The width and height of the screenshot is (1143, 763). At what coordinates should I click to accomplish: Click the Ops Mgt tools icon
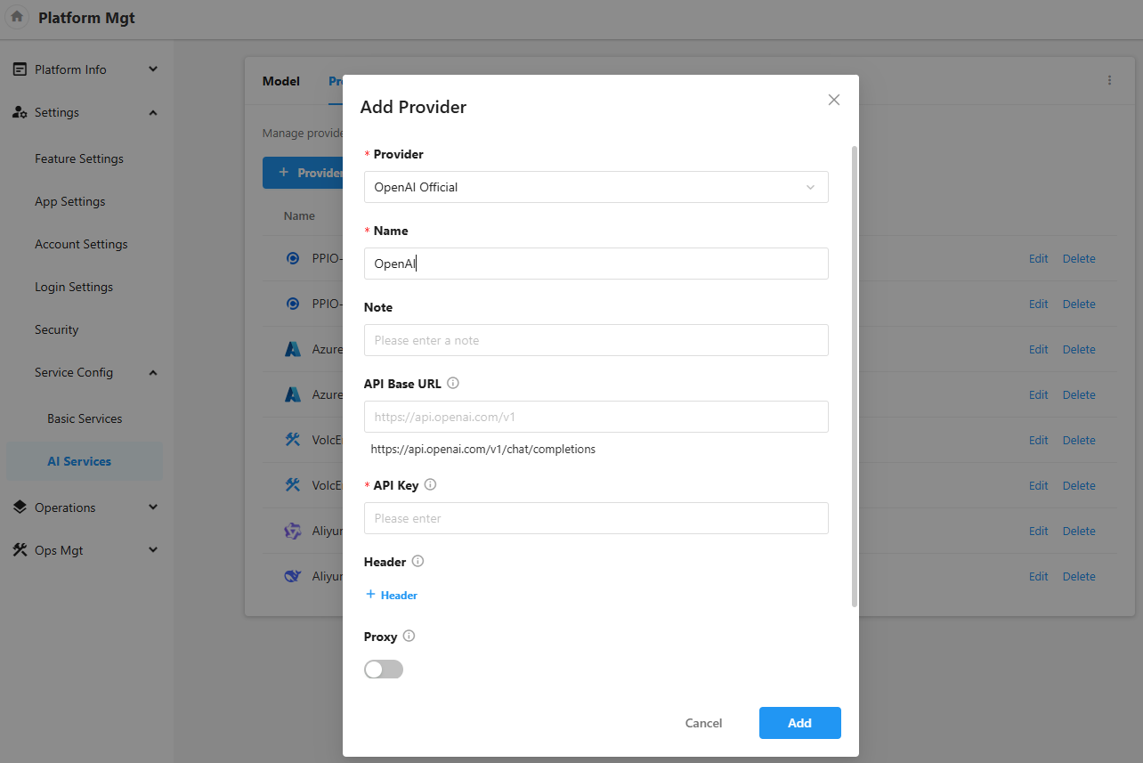click(20, 550)
